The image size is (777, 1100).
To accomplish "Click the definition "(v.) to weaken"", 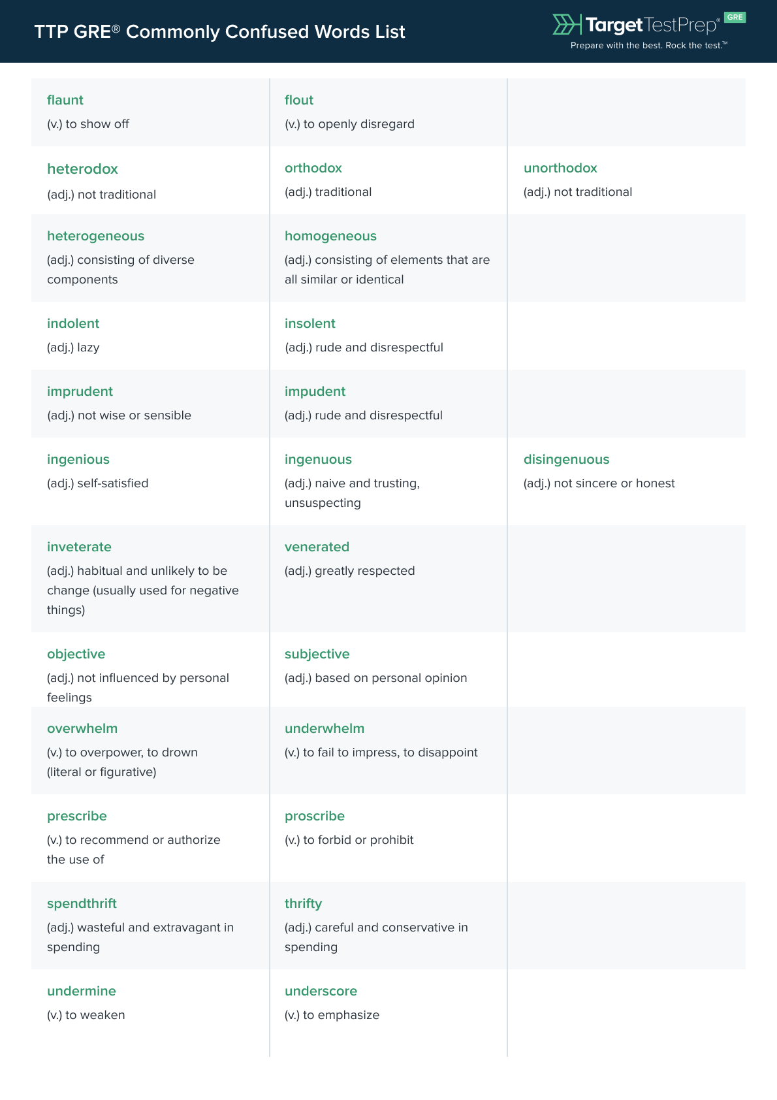I will coord(86,1015).
